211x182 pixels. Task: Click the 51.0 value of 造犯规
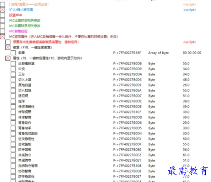pos(186,96)
